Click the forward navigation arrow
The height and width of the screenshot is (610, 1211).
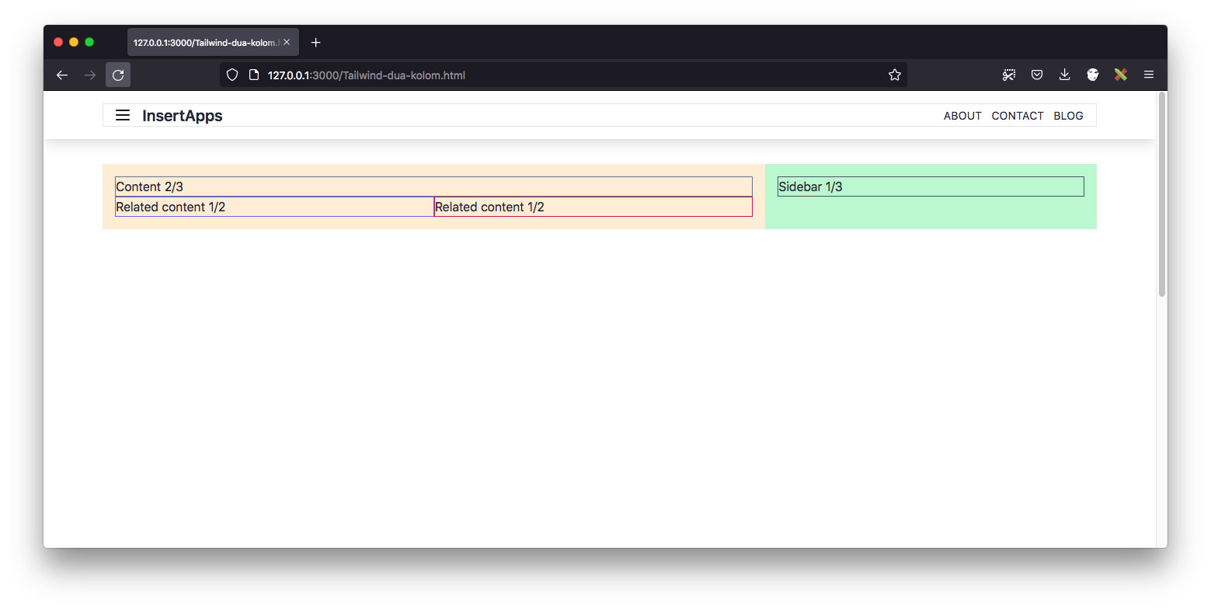click(90, 75)
